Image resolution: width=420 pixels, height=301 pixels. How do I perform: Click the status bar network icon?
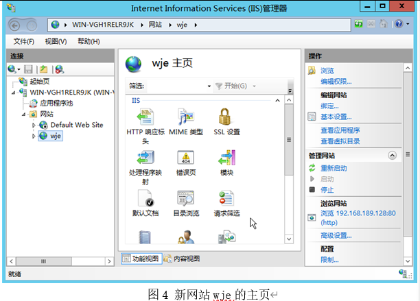point(403,273)
